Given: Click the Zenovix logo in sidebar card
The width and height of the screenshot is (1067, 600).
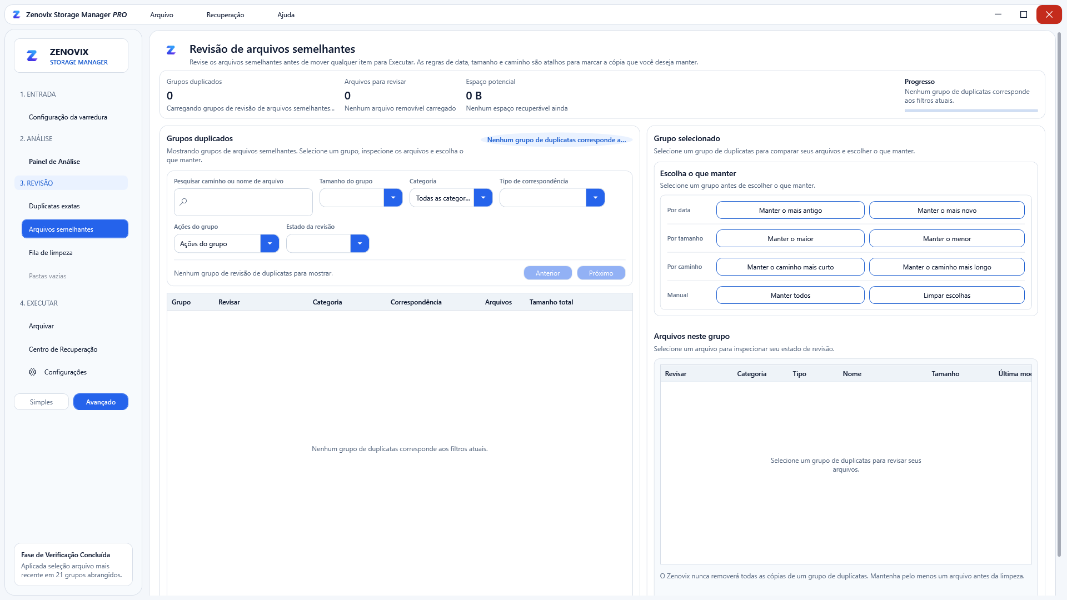Looking at the screenshot, I should point(32,56).
